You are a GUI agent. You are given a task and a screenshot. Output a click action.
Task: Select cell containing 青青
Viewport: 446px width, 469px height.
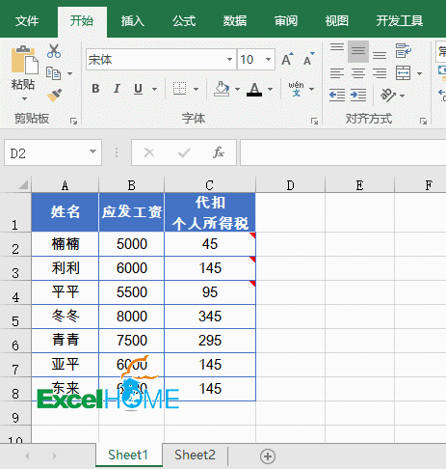click(x=66, y=341)
